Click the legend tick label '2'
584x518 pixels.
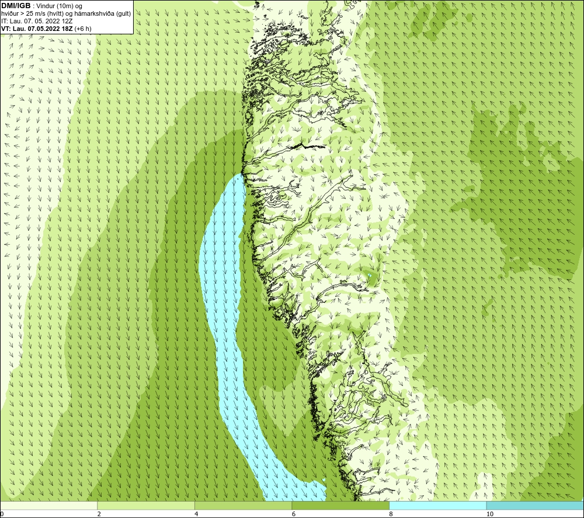pos(99,514)
